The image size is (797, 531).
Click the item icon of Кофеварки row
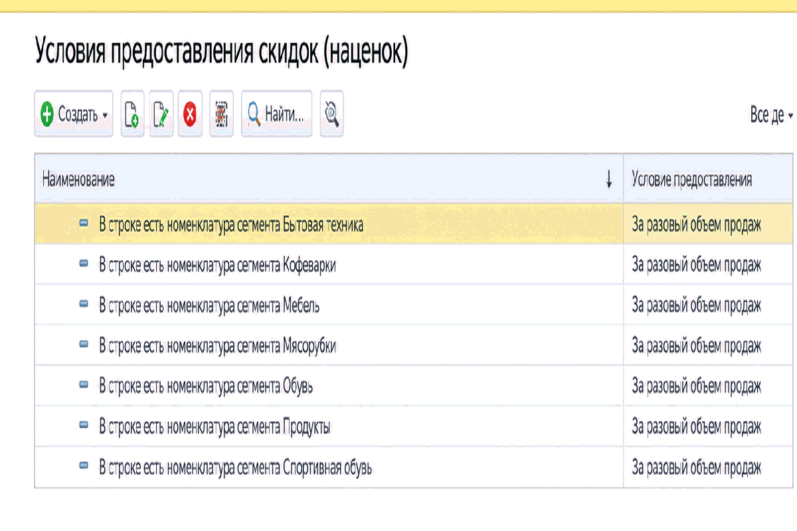point(84,264)
